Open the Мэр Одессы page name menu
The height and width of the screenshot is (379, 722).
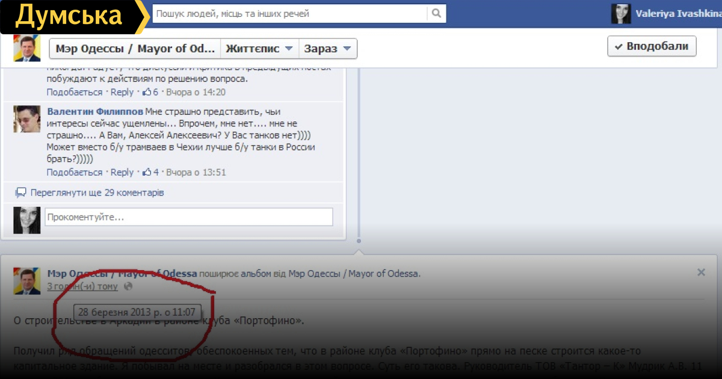tap(135, 49)
